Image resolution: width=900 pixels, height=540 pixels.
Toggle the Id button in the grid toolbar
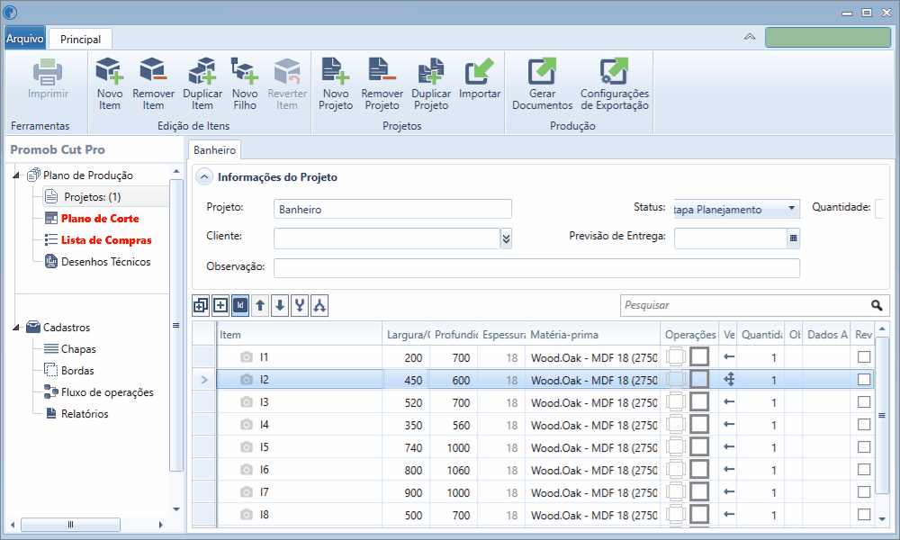point(240,305)
